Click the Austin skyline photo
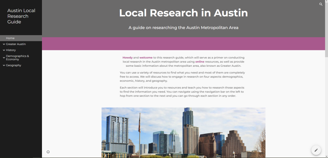 pos(184,132)
